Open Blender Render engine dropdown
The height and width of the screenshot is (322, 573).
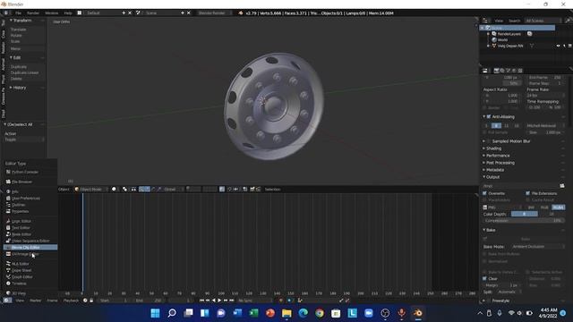[214, 13]
